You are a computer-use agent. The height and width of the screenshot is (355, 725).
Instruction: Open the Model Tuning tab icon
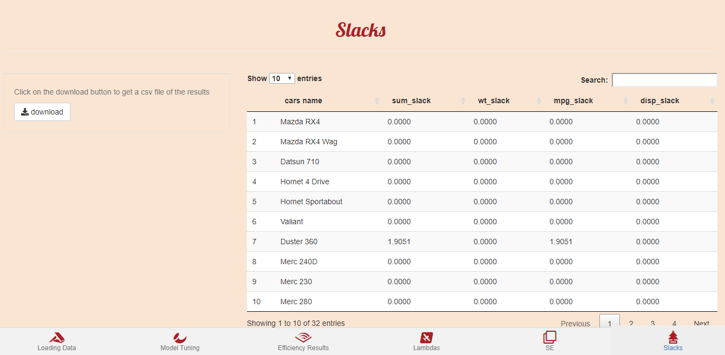[180, 338]
